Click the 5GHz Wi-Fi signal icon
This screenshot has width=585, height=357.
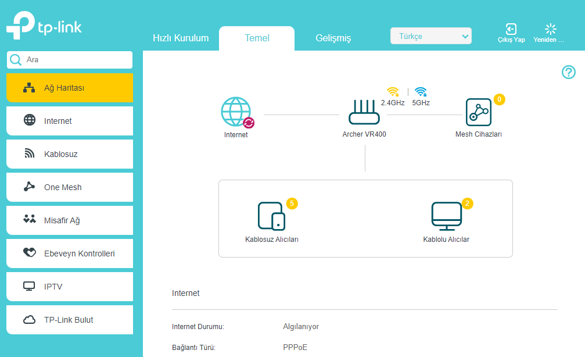(x=421, y=92)
